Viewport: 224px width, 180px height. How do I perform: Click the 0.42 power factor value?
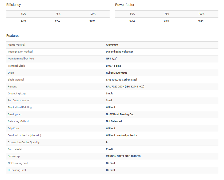132,21
